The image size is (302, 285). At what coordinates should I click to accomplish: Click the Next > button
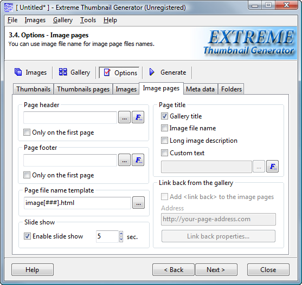click(216, 270)
